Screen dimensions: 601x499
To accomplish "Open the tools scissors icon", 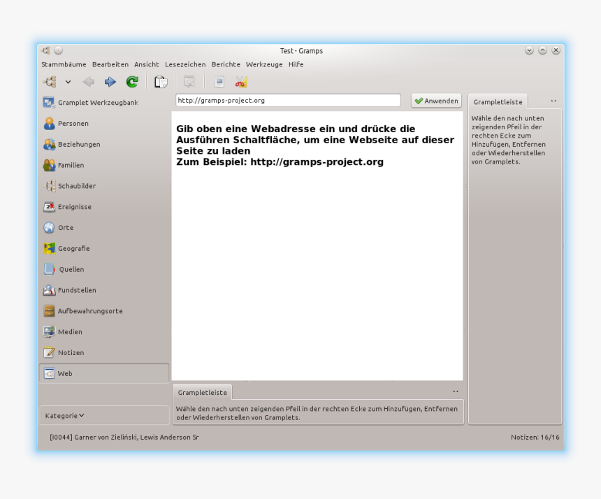I will pos(241,82).
